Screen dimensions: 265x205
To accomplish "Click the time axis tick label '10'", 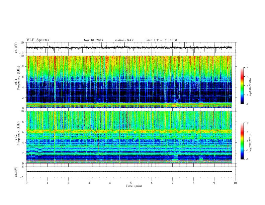I will point(235,183).
